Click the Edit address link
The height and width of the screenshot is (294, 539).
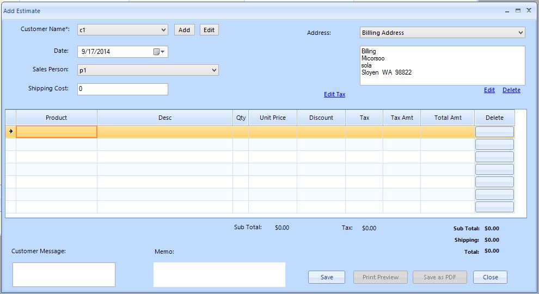(x=489, y=90)
